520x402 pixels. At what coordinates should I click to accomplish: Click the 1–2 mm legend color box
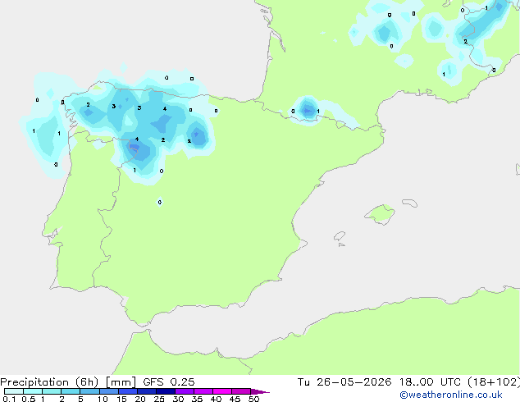52,391
